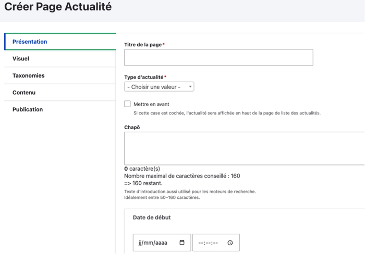Focus the Titre de la page field
365x254 pixels.
click(218, 57)
